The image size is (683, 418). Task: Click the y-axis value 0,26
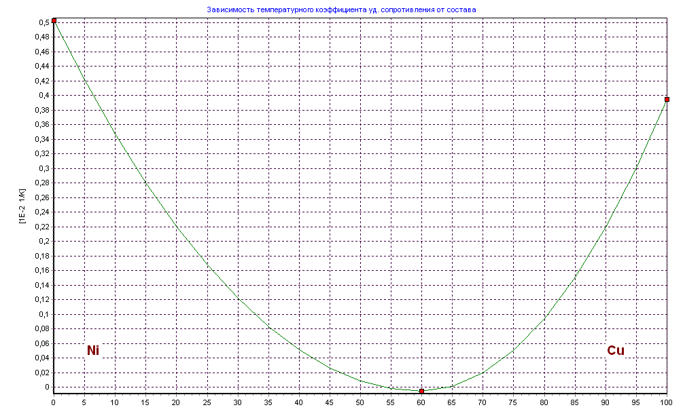point(42,197)
